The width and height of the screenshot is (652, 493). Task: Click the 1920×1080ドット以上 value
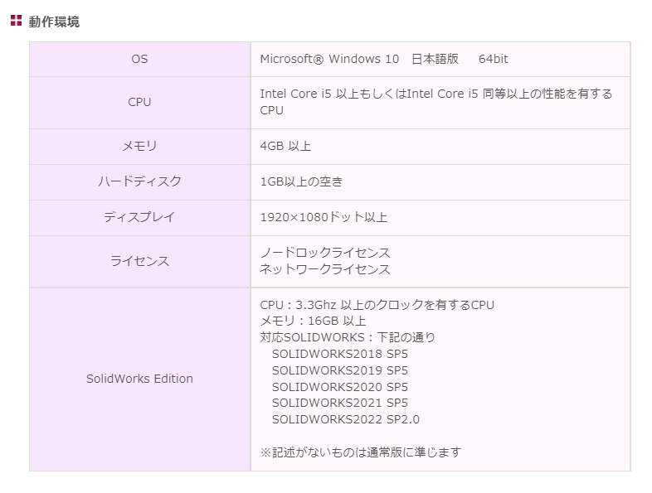[324, 217]
